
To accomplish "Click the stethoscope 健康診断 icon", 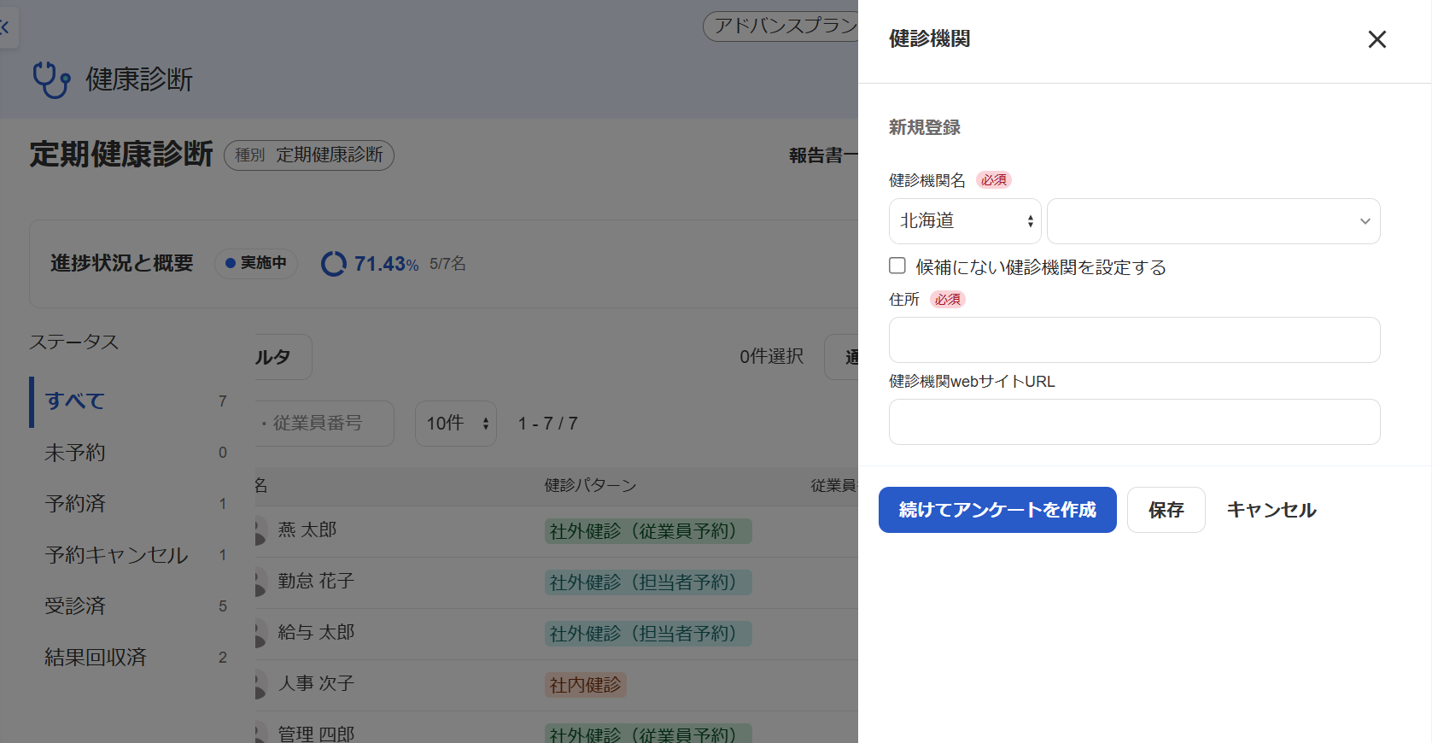I will (x=51, y=80).
